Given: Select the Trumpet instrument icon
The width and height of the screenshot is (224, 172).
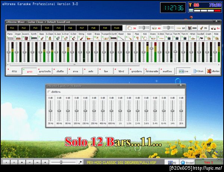Looking at the screenshot, I should (x=105, y=38).
